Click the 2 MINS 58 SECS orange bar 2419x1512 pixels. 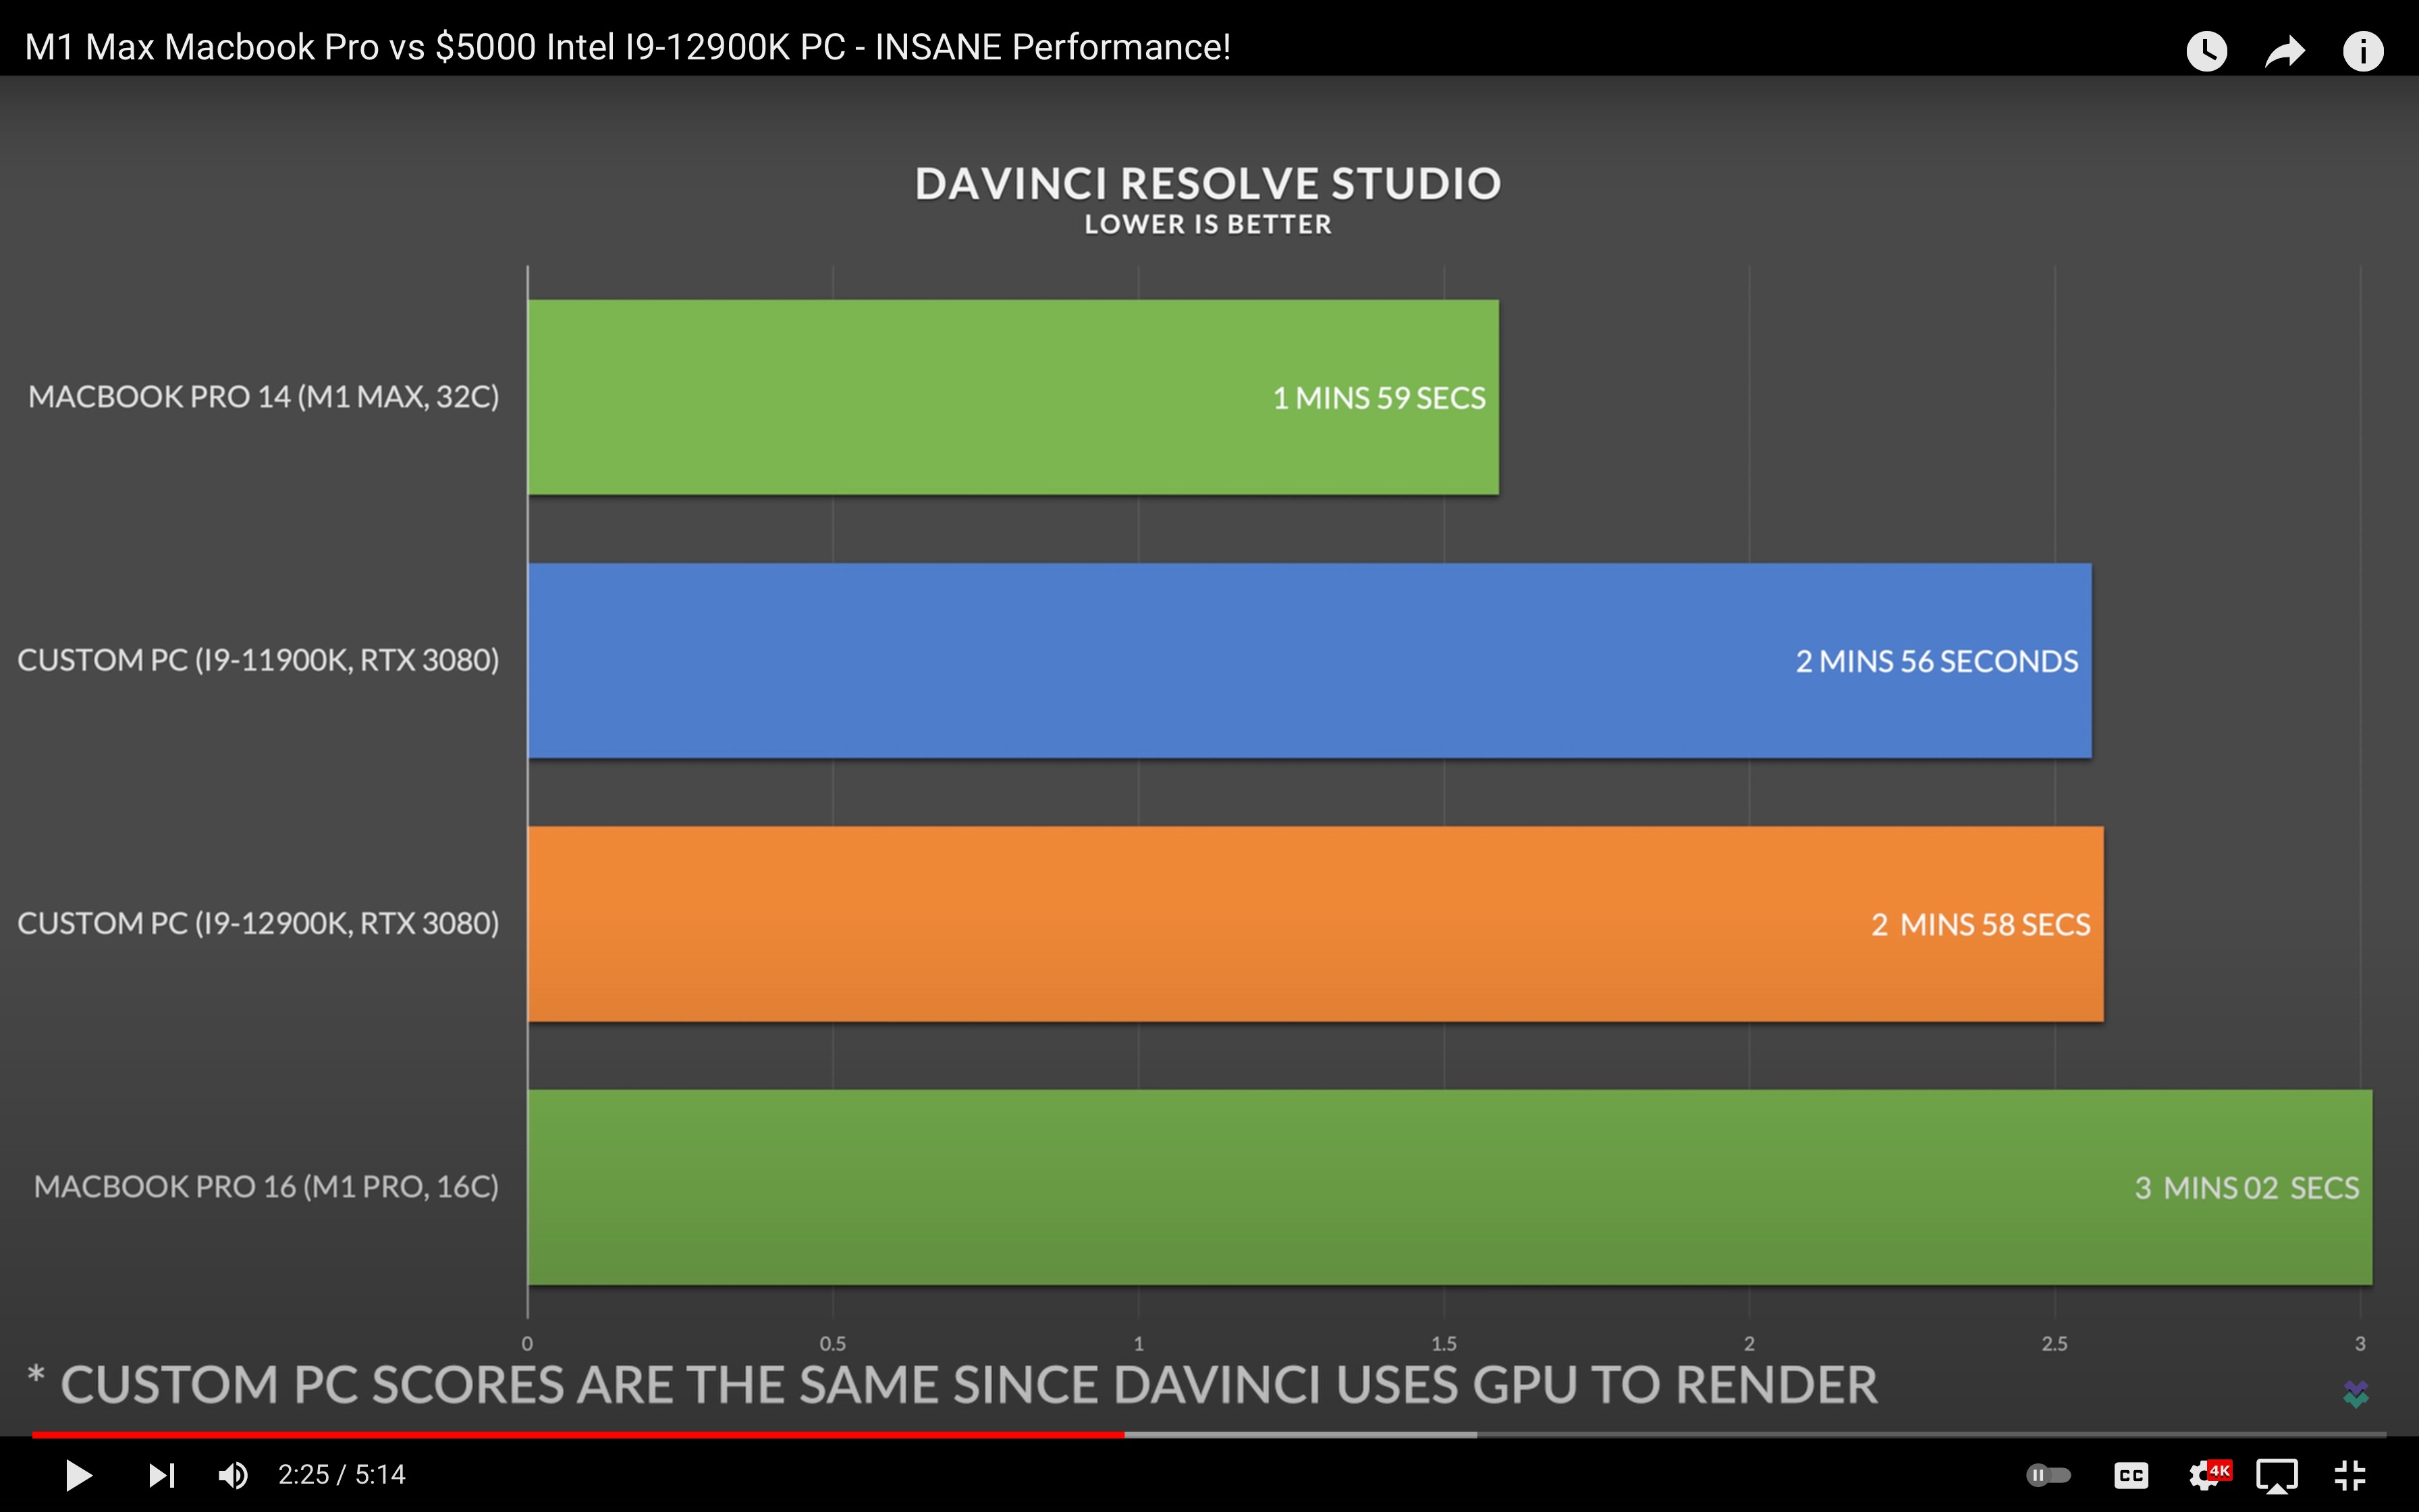pyautogui.click(x=1315, y=923)
